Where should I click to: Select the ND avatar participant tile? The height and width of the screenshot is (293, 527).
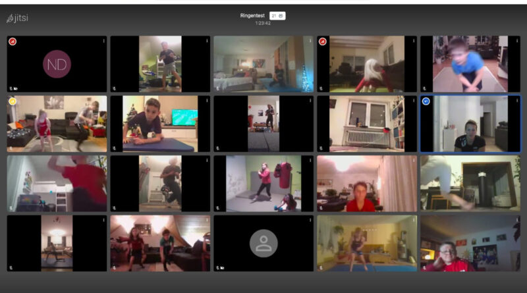57,64
